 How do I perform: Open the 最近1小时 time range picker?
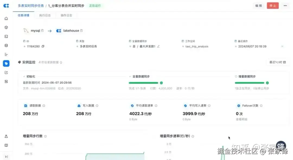click(278, 62)
